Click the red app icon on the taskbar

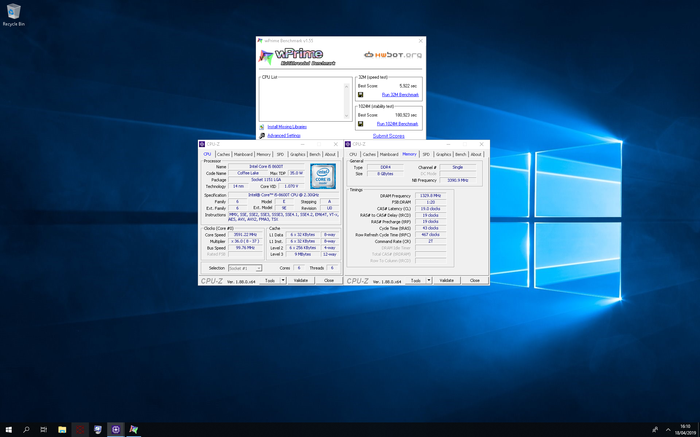pos(80,430)
